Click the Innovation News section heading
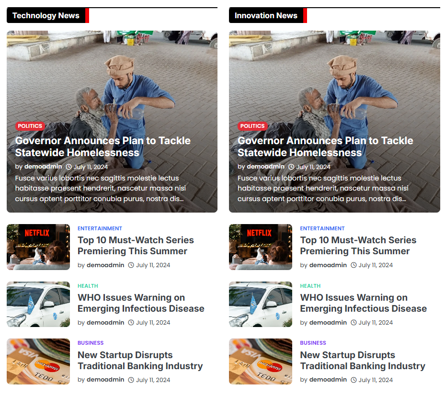Image resolution: width=445 pixels, height=395 pixels. pyautogui.click(x=266, y=16)
